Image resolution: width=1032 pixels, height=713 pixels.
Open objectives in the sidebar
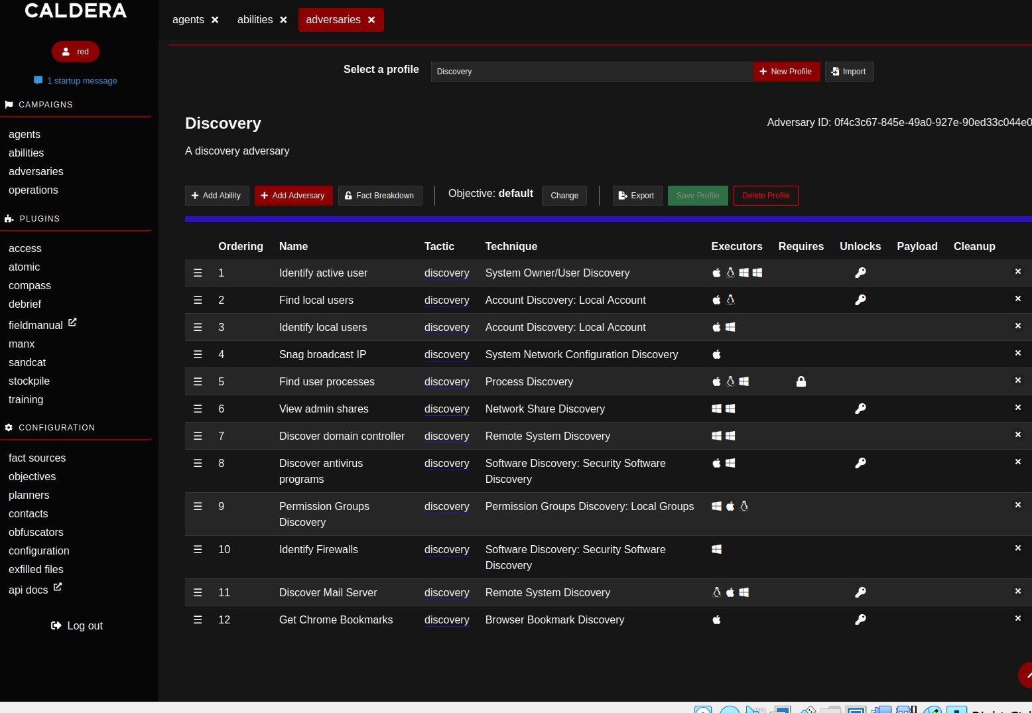[x=32, y=476]
